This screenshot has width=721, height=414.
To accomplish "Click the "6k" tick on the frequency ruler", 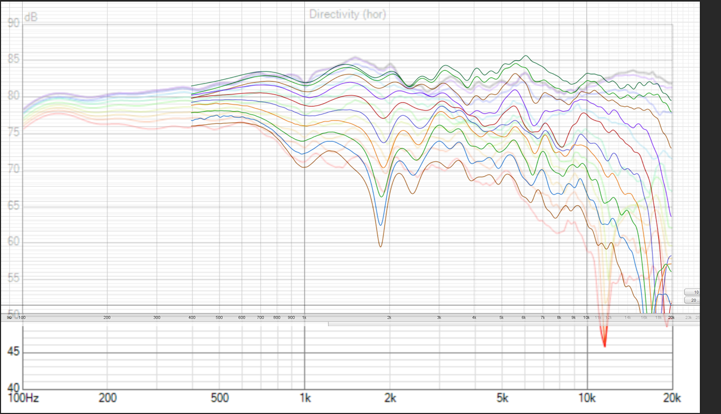I will 524,317.
